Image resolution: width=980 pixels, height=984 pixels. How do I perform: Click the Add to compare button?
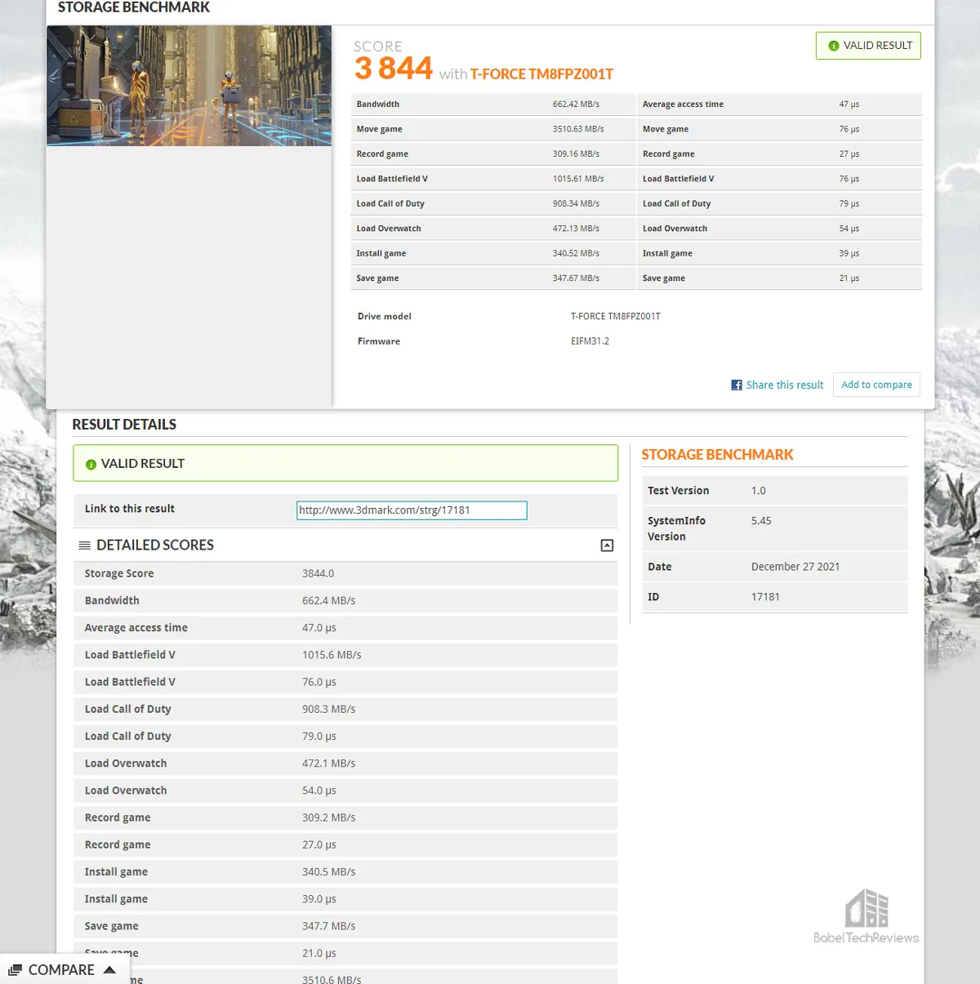tap(876, 385)
